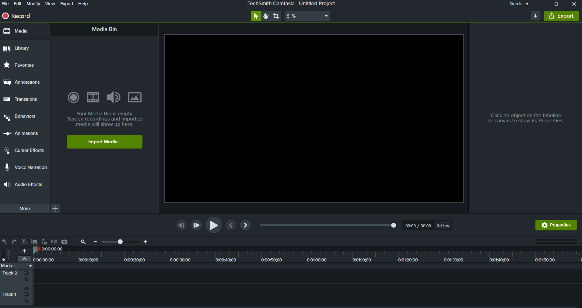Click the Undo arrow icon

[4, 242]
